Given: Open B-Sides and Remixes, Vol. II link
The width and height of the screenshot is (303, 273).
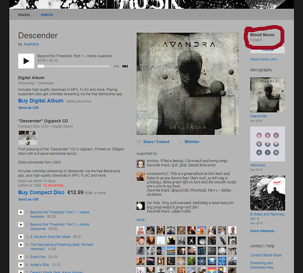Looking at the screenshot, I should pos(268,216).
